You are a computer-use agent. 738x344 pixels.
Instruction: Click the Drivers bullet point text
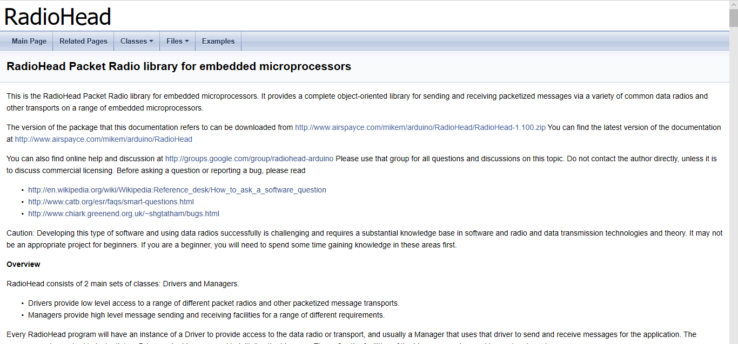click(213, 303)
